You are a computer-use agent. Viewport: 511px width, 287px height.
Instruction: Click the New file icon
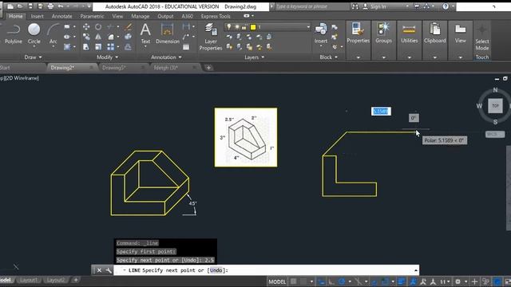point(10,6)
